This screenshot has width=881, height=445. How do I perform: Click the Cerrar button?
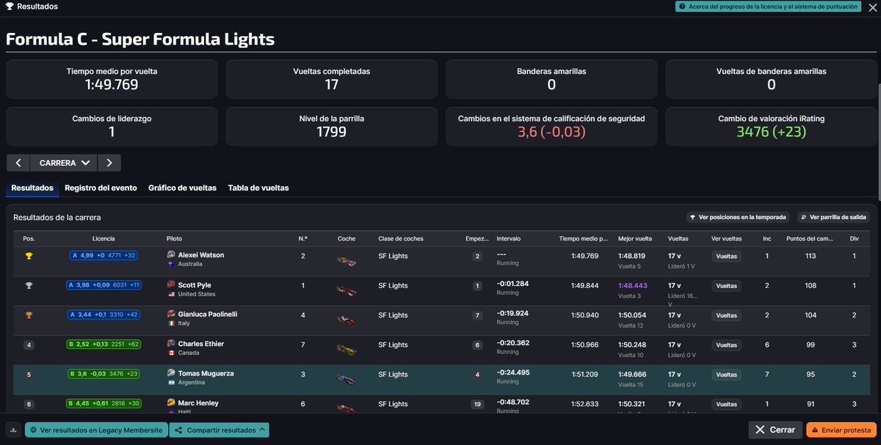[775, 430]
